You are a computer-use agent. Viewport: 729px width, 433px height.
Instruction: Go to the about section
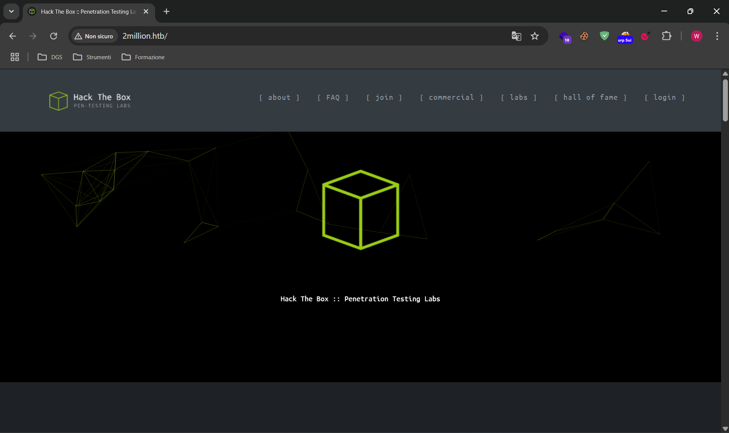[x=279, y=98]
